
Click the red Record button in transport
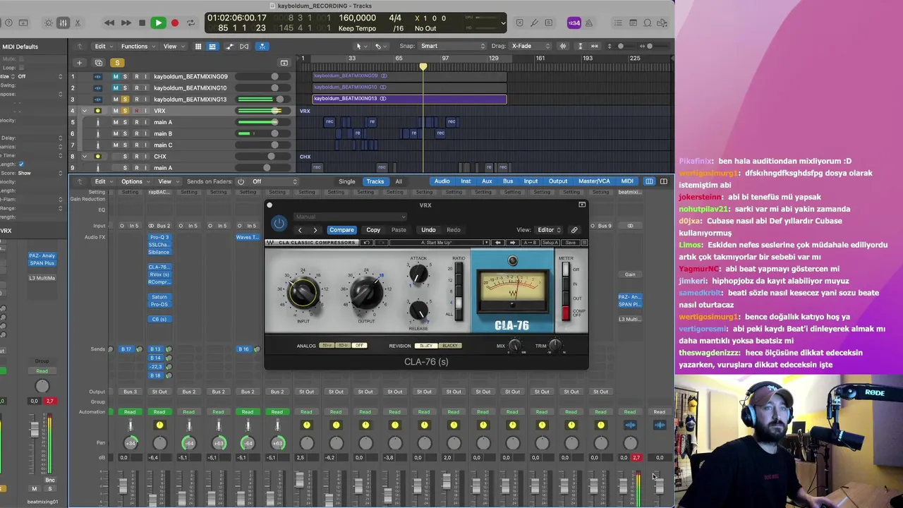pos(175,23)
